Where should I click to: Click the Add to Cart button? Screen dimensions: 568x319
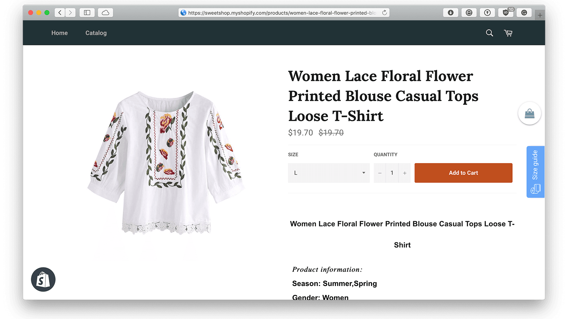tap(463, 173)
